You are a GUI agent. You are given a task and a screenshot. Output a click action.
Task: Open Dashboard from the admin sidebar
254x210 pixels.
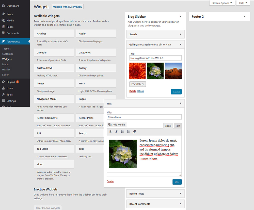click(x=13, y=6)
